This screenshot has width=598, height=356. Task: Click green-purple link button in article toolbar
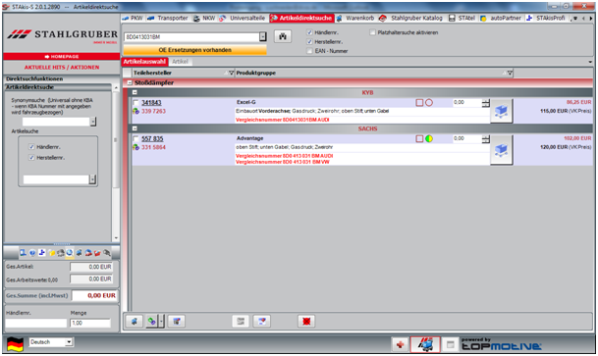click(152, 322)
